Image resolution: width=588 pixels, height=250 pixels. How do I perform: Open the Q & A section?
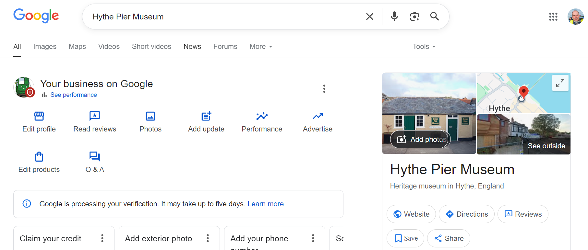point(95,163)
